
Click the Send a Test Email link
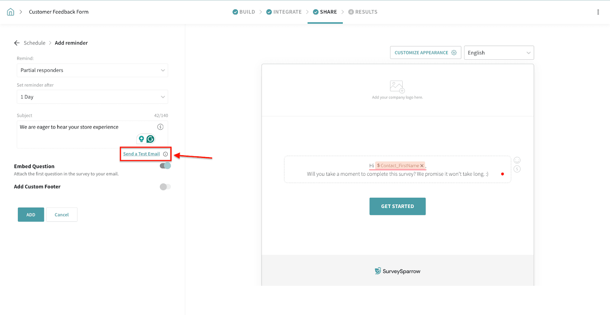tap(141, 154)
